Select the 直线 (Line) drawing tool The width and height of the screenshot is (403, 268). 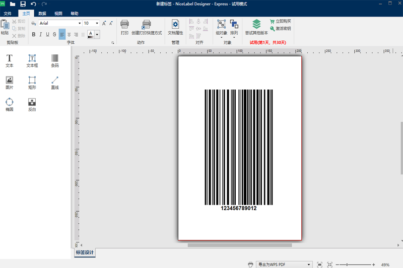tap(54, 82)
